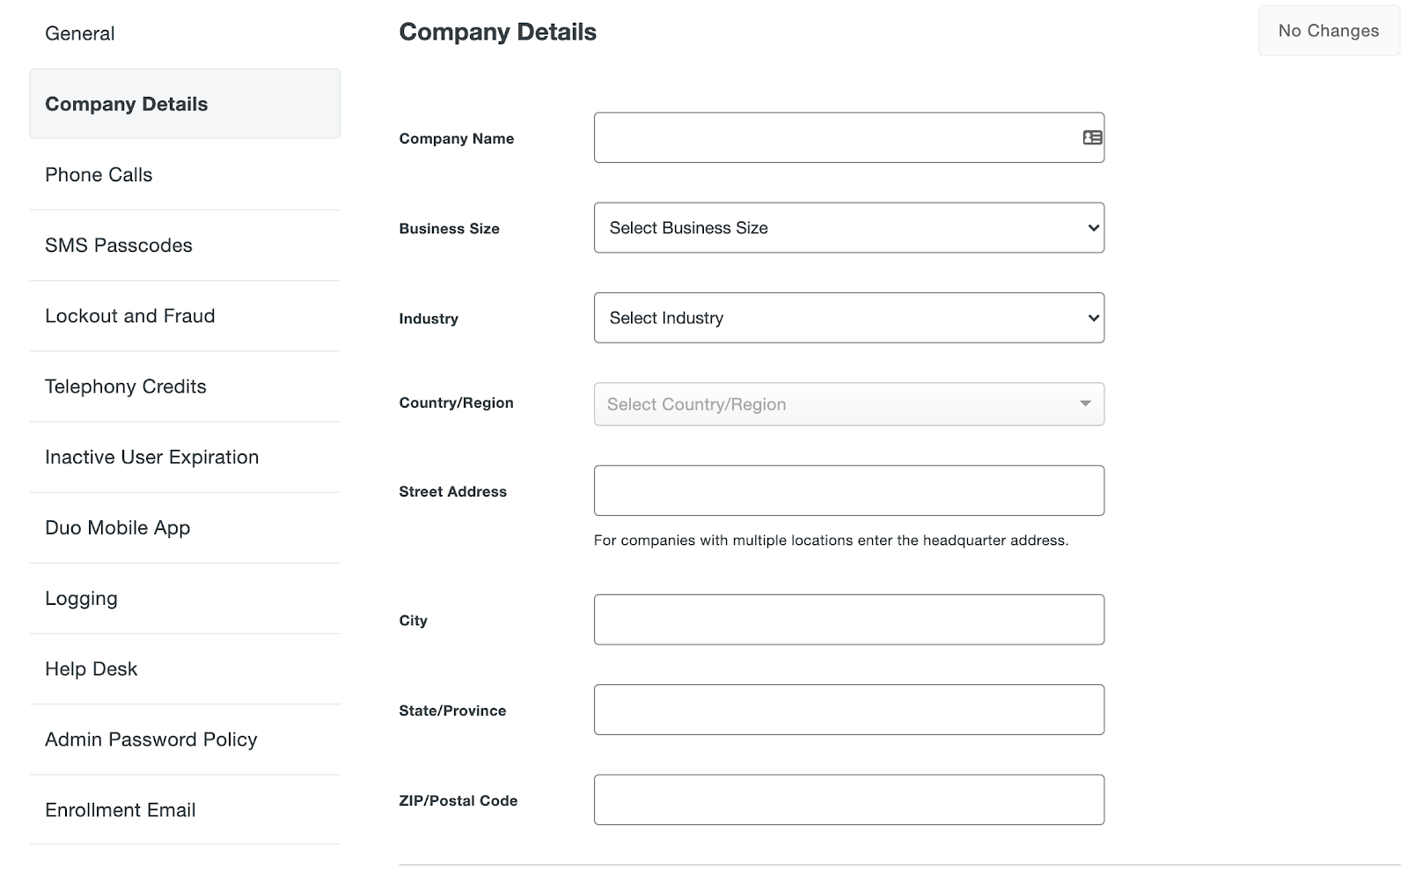This screenshot has height=891, width=1408.
Task: Select the Enrollment Email section
Action: (120, 809)
